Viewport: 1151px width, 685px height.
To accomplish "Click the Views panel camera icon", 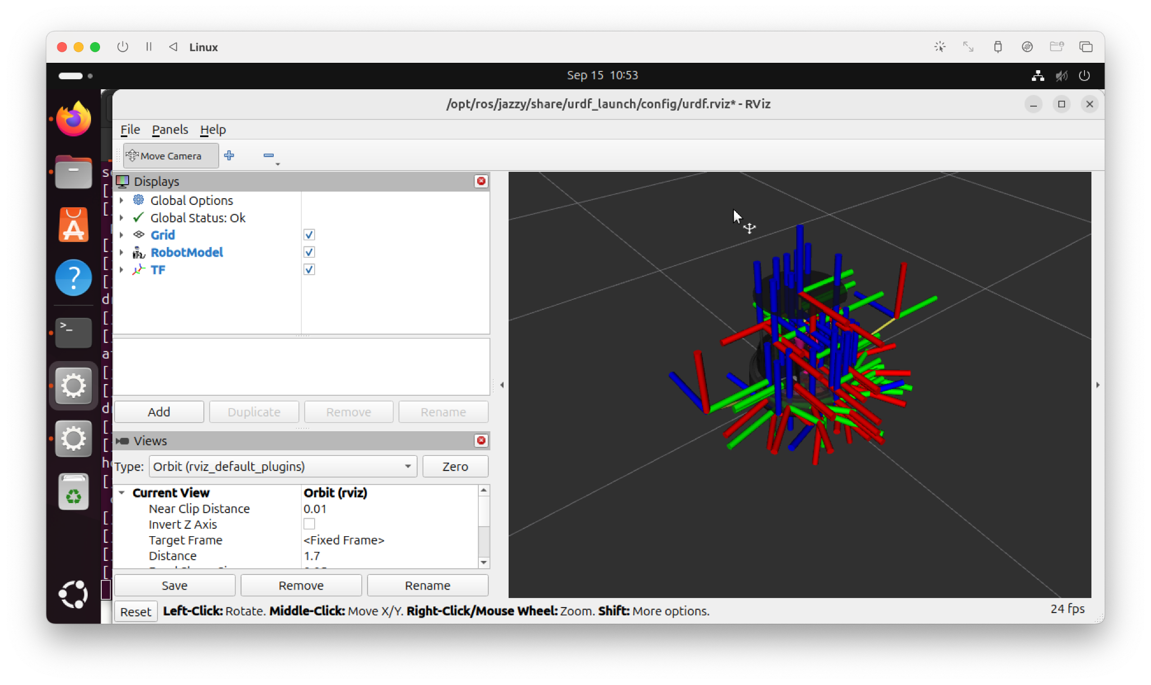I will coord(123,441).
